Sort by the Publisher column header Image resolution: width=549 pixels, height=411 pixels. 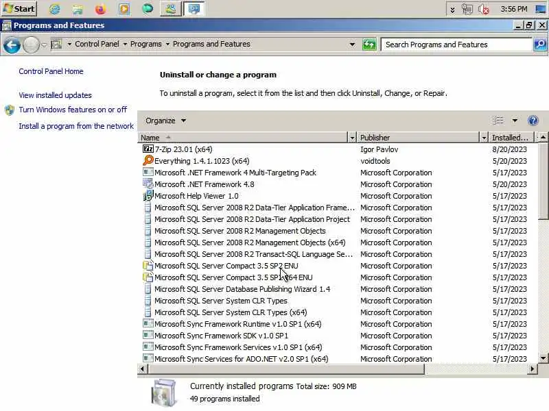coord(419,138)
